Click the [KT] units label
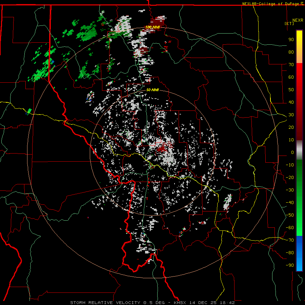This screenshot has width=305, height=305. [289, 23]
